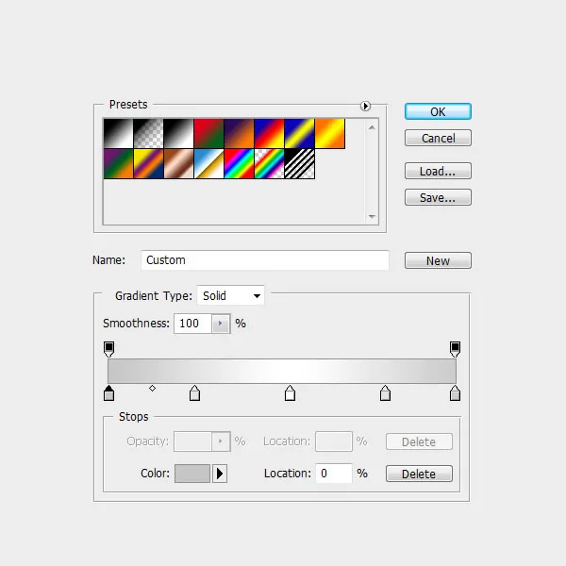566x566 pixels.
Task: Expand the Smoothness slider arrow
Action: [221, 324]
